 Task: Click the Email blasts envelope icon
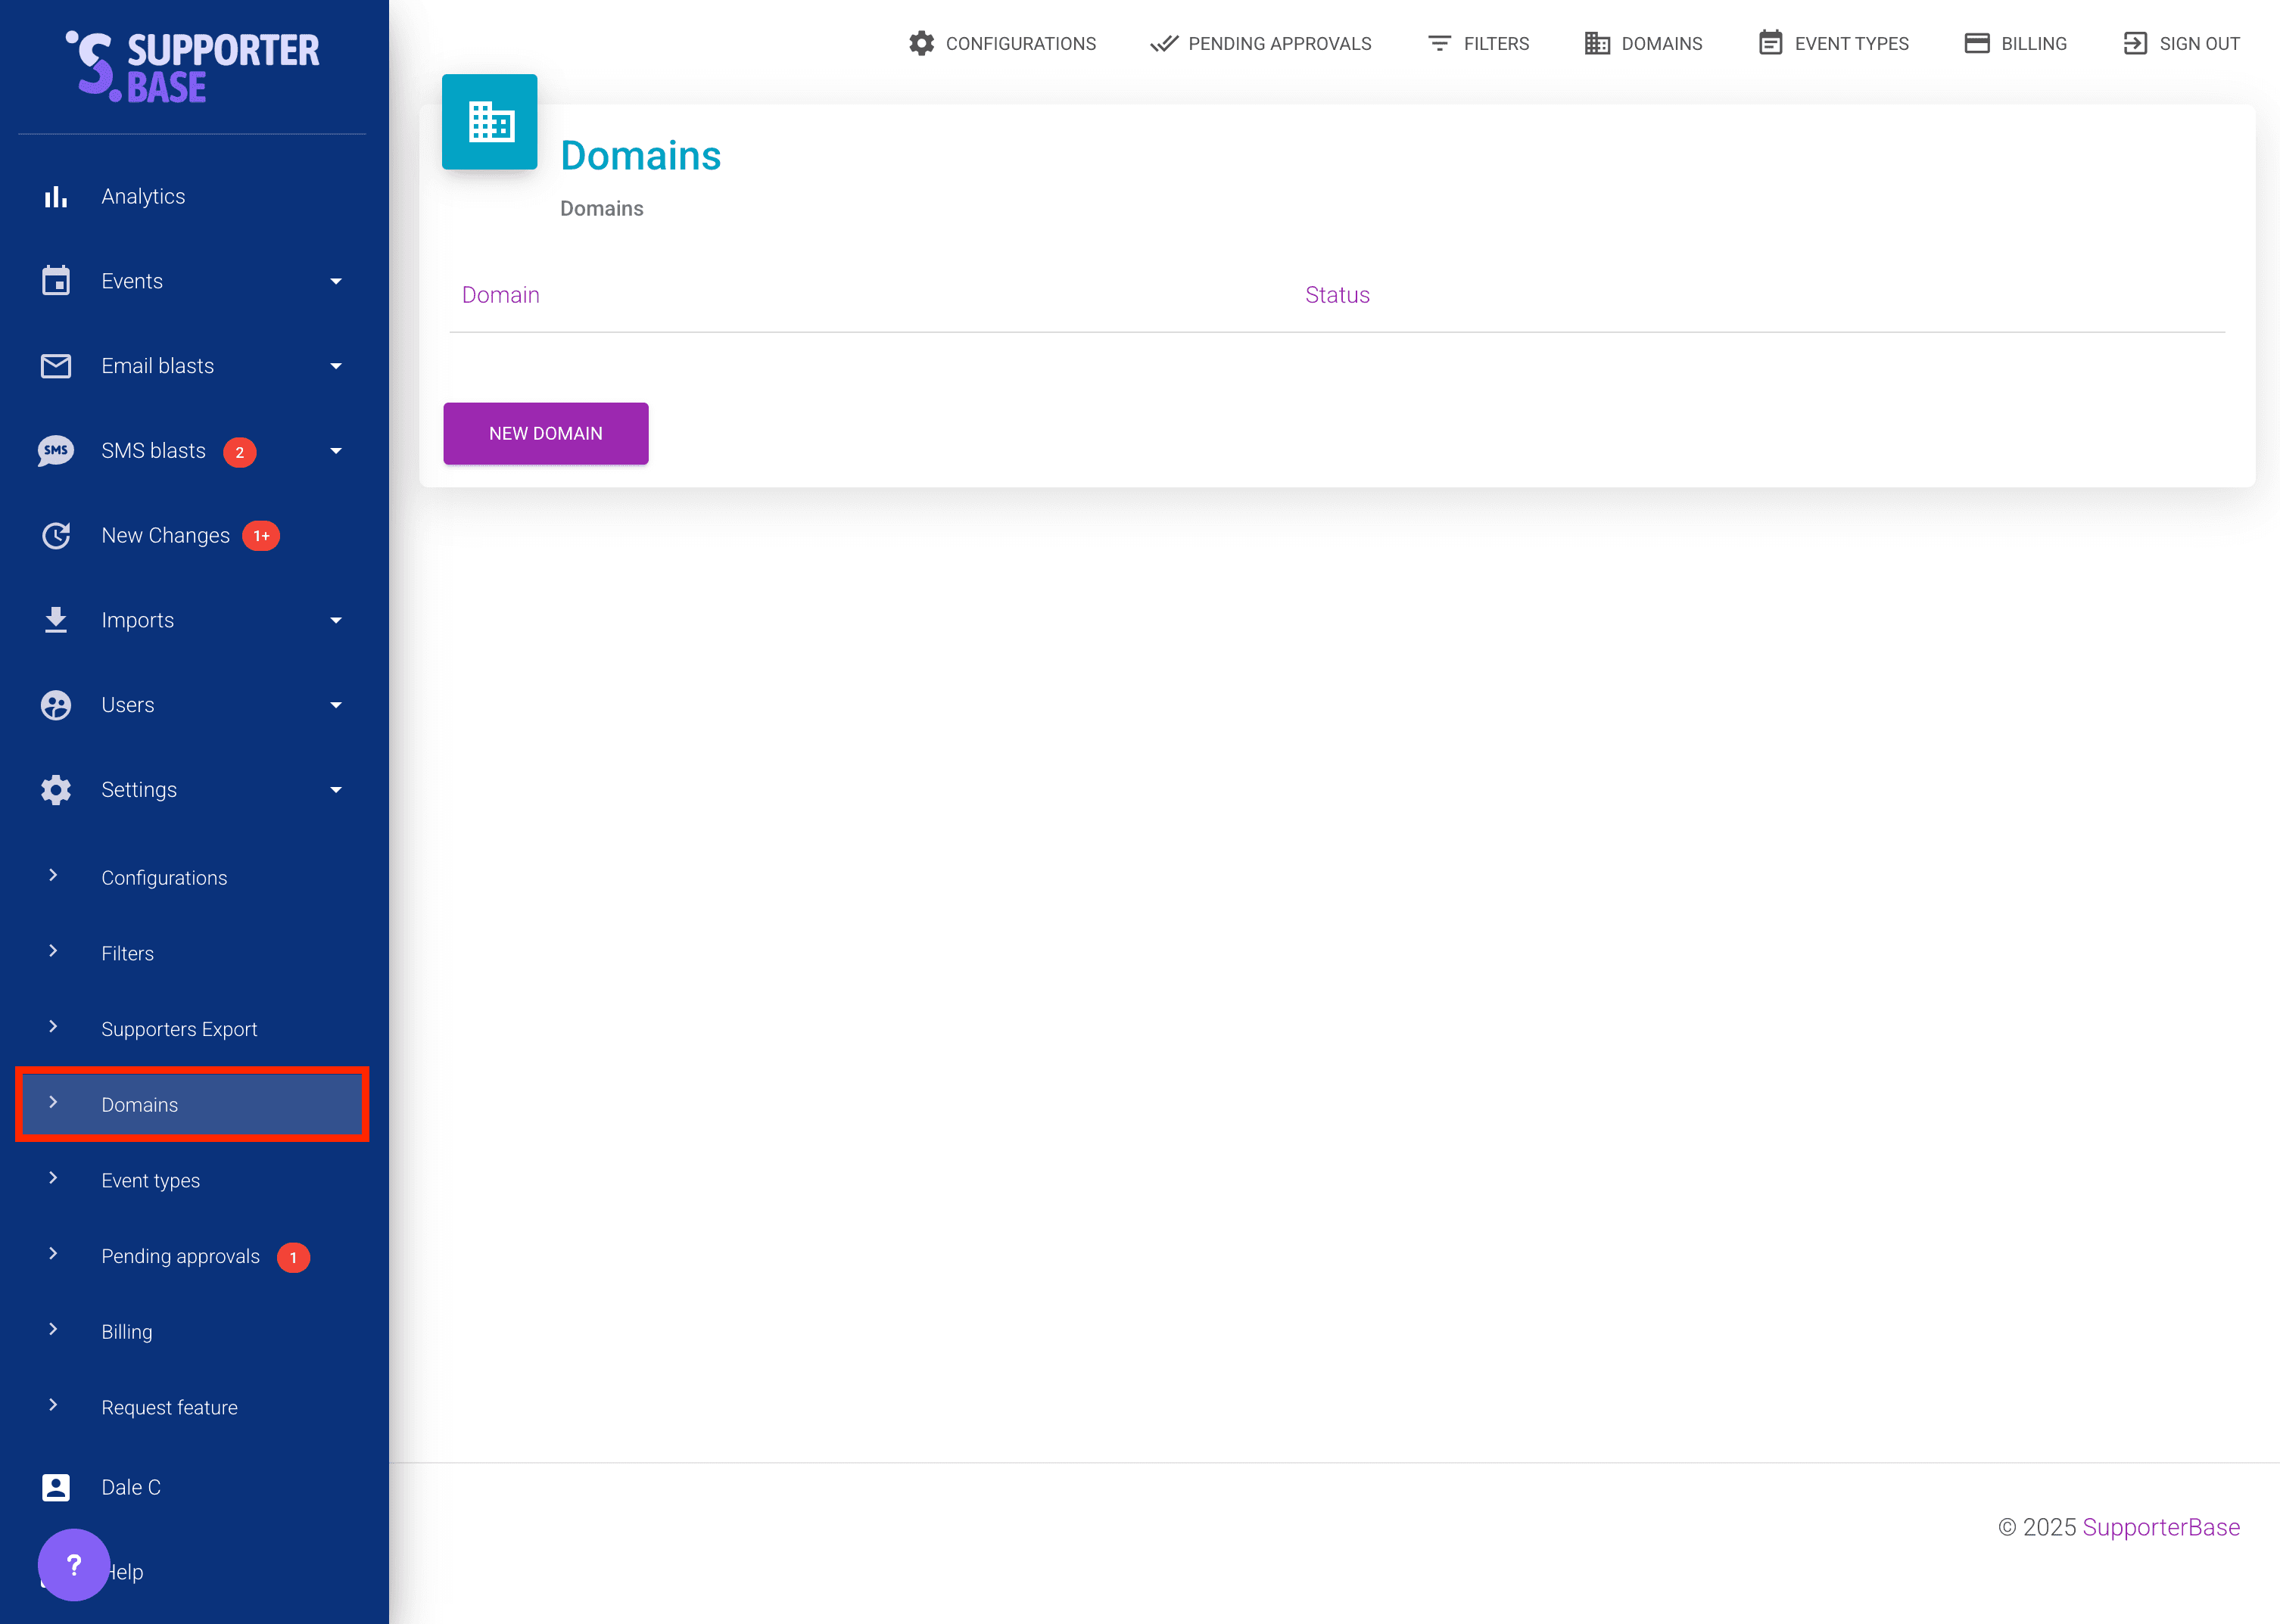56,366
